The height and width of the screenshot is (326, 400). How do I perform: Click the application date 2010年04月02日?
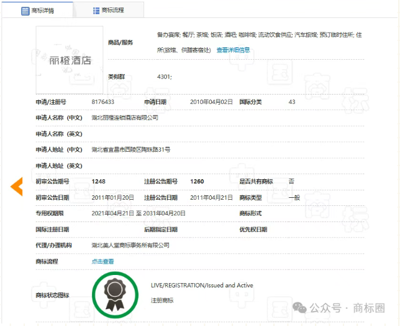click(x=211, y=101)
